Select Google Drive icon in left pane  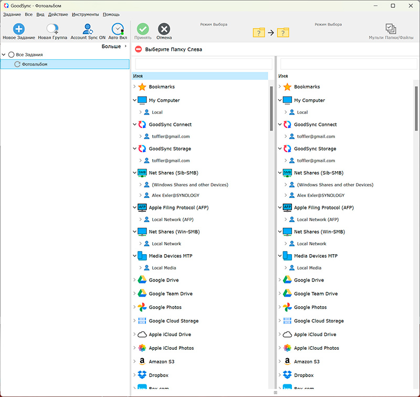click(142, 280)
